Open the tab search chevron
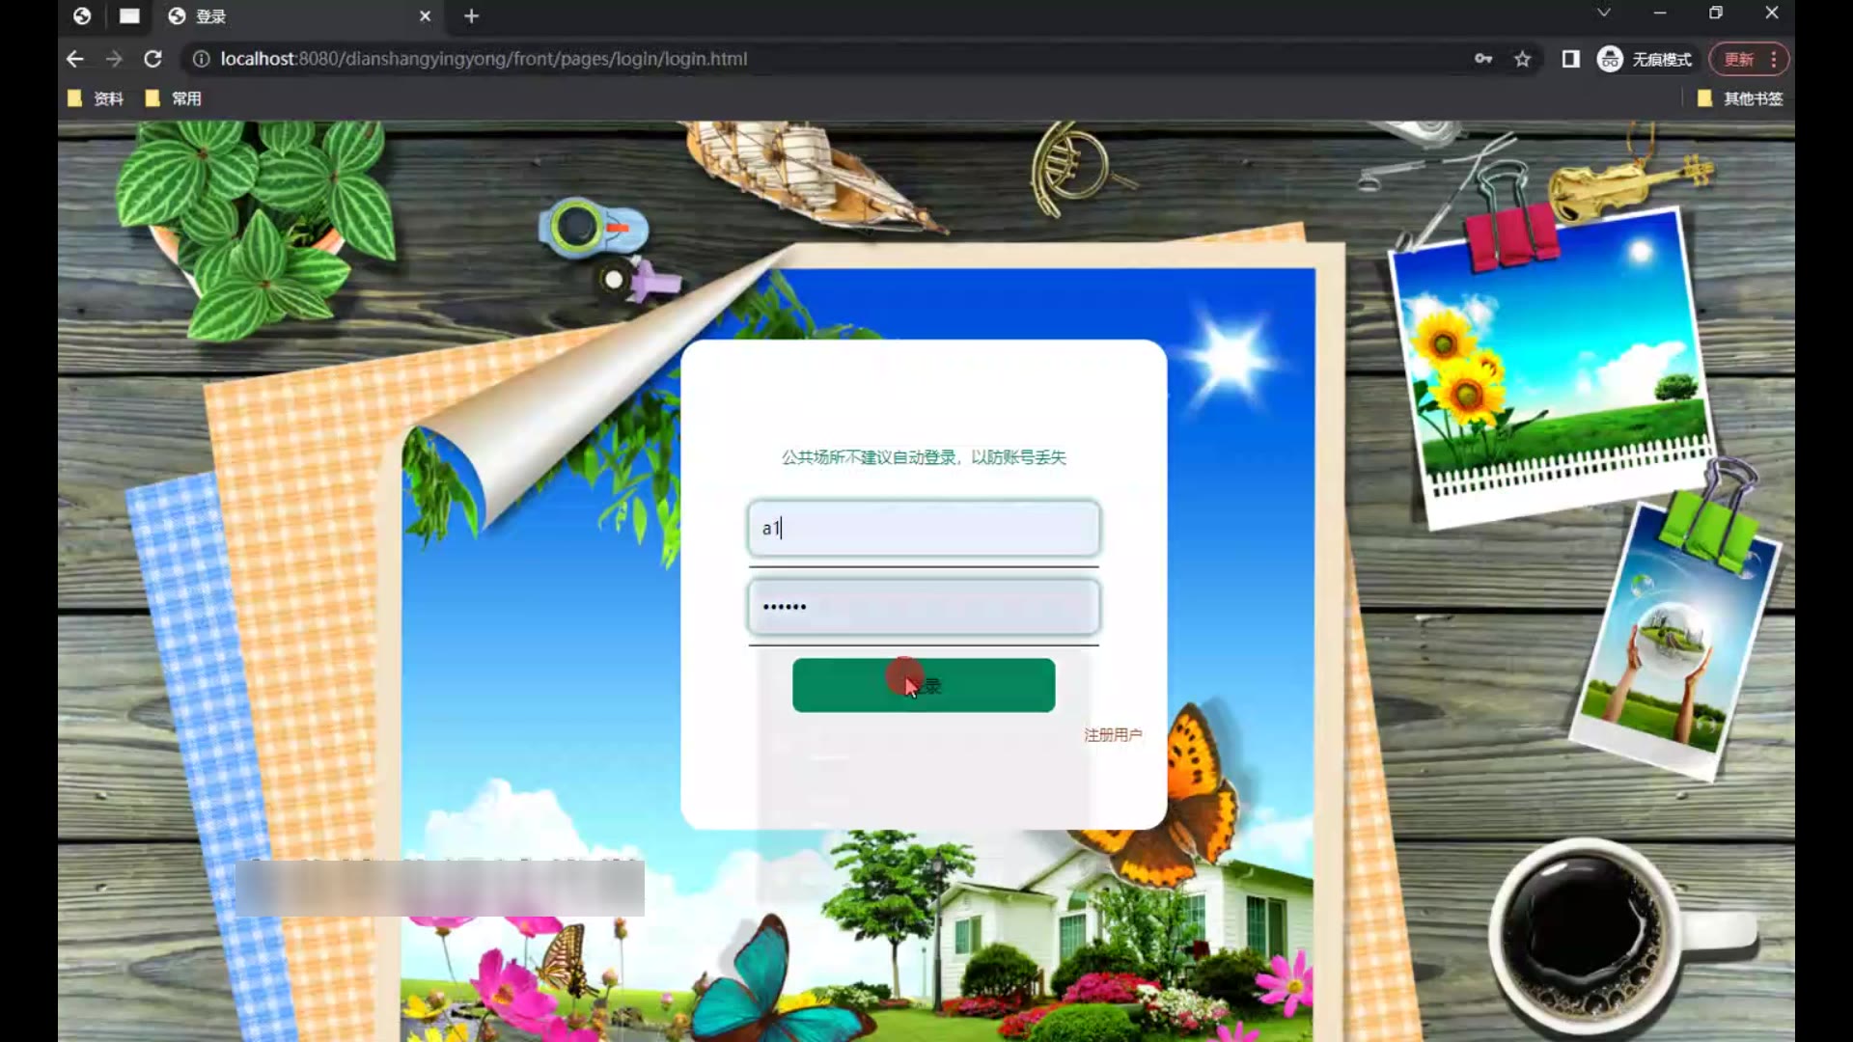Image resolution: width=1853 pixels, height=1042 pixels. tap(1603, 13)
